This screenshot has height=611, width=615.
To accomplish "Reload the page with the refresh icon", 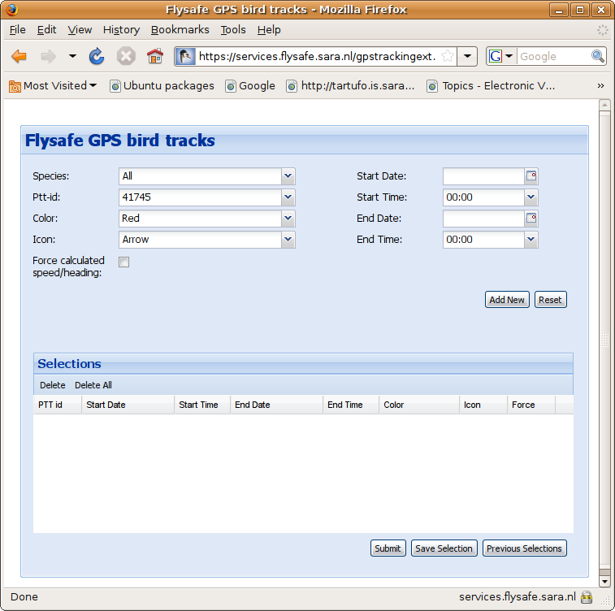I will pos(97,56).
